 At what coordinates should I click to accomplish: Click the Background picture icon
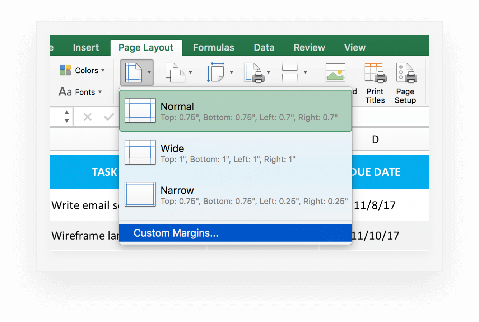pos(335,72)
